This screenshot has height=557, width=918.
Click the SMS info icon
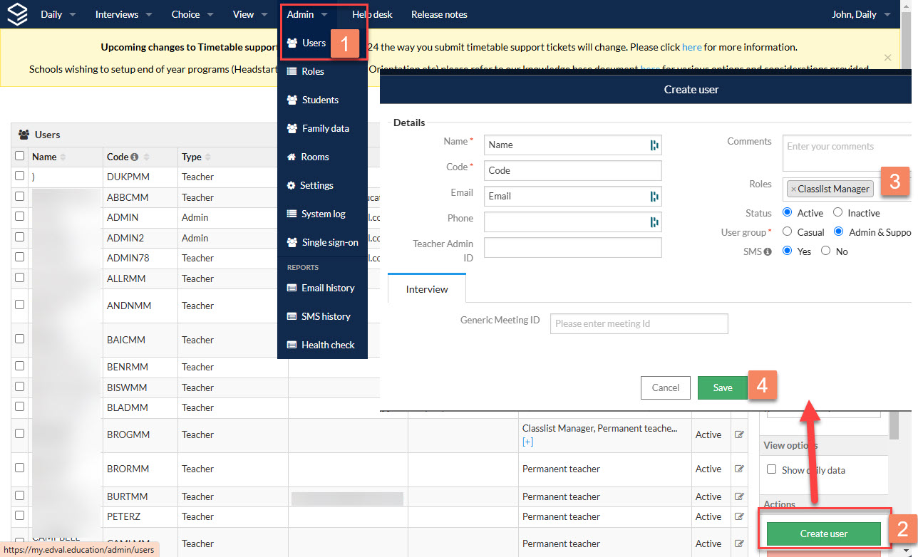[x=768, y=251]
